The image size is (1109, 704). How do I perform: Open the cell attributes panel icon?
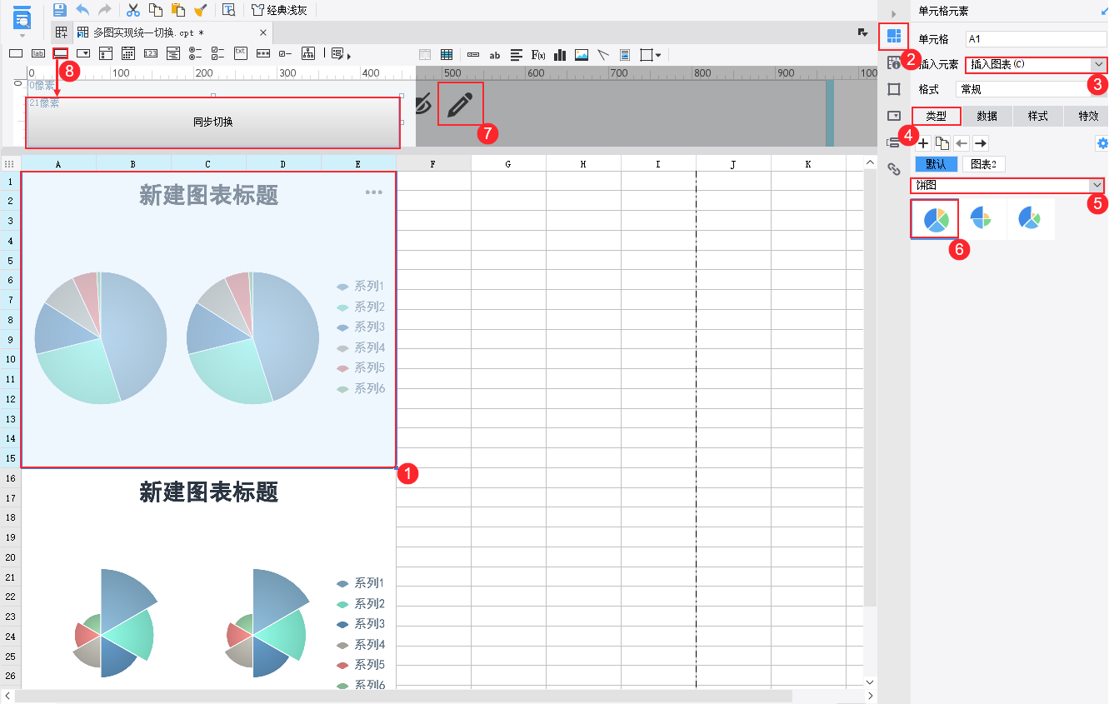(894, 62)
